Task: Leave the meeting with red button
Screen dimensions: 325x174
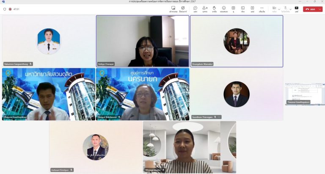Action: point(310,9)
